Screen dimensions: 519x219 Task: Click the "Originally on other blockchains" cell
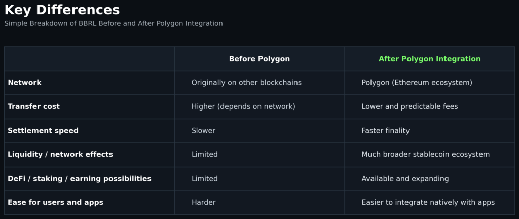pos(246,82)
